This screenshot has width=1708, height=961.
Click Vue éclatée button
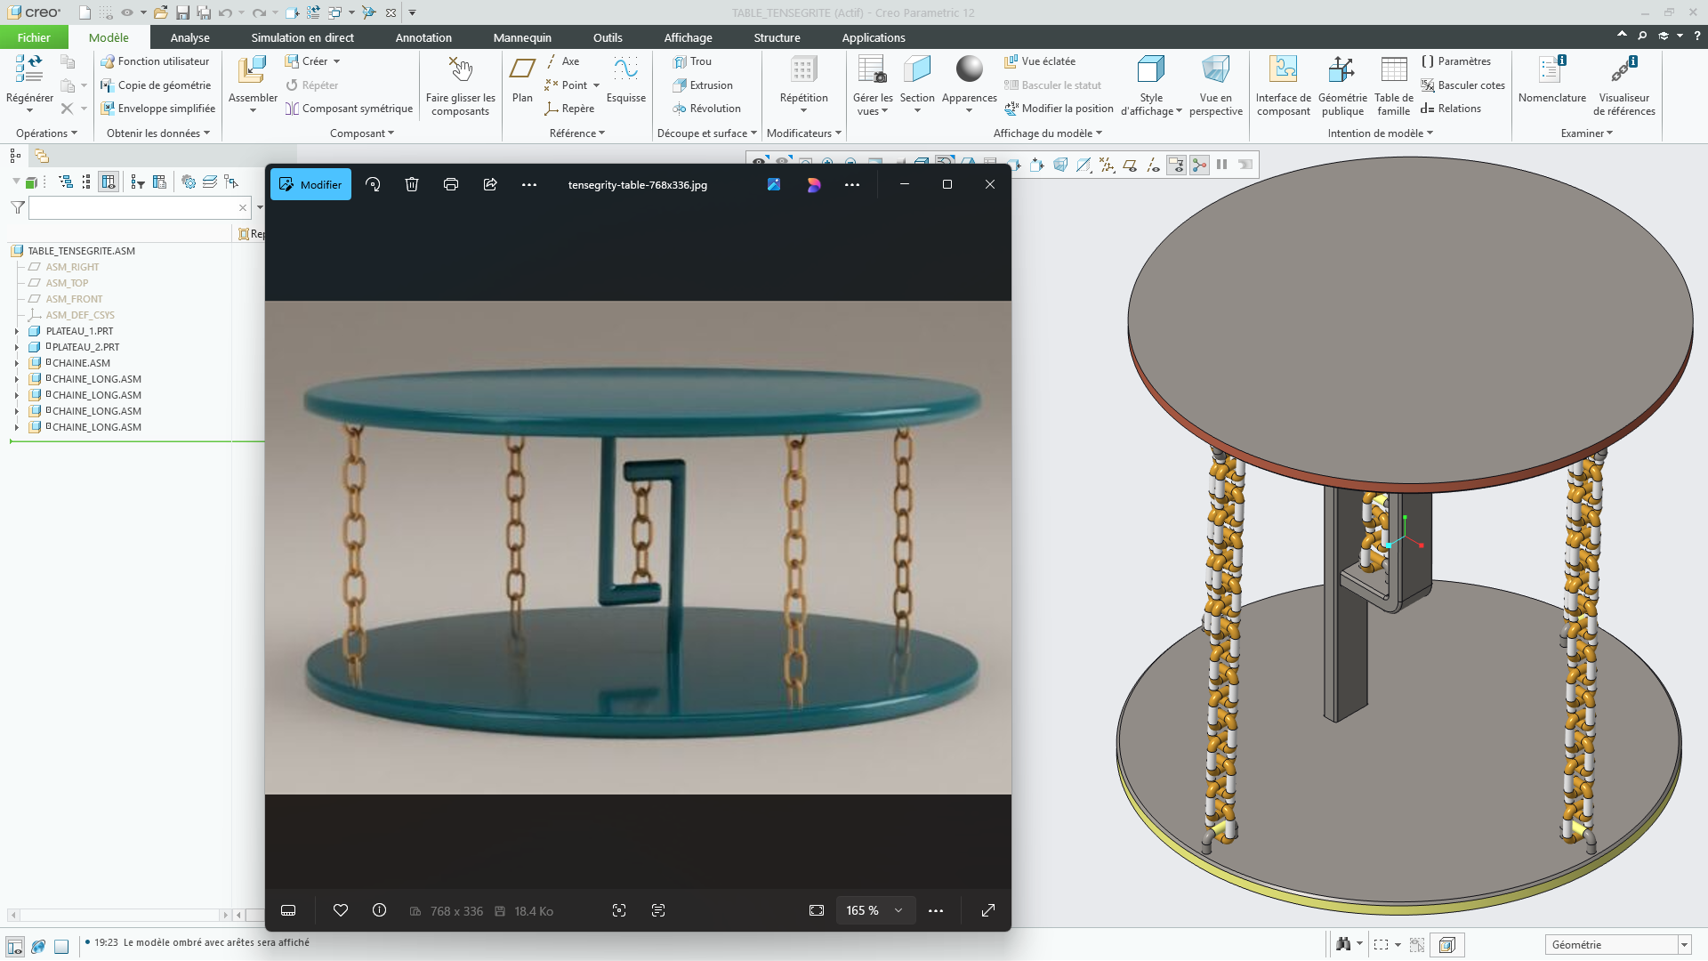click(x=1040, y=61)
